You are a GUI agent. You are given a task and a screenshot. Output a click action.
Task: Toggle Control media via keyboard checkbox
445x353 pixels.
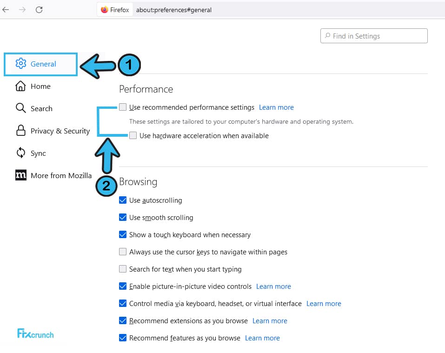(123, 303)
